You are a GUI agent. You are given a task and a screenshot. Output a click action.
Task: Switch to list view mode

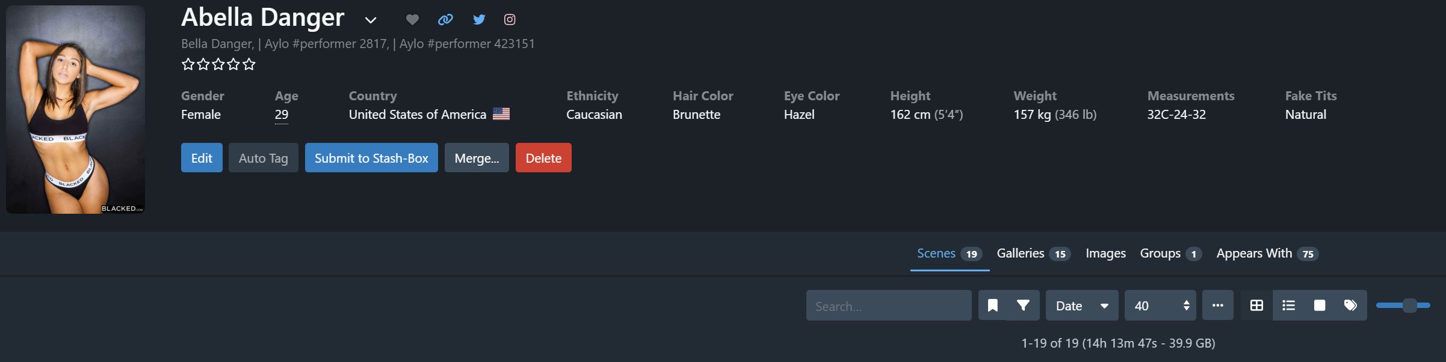click(1289, 305)
